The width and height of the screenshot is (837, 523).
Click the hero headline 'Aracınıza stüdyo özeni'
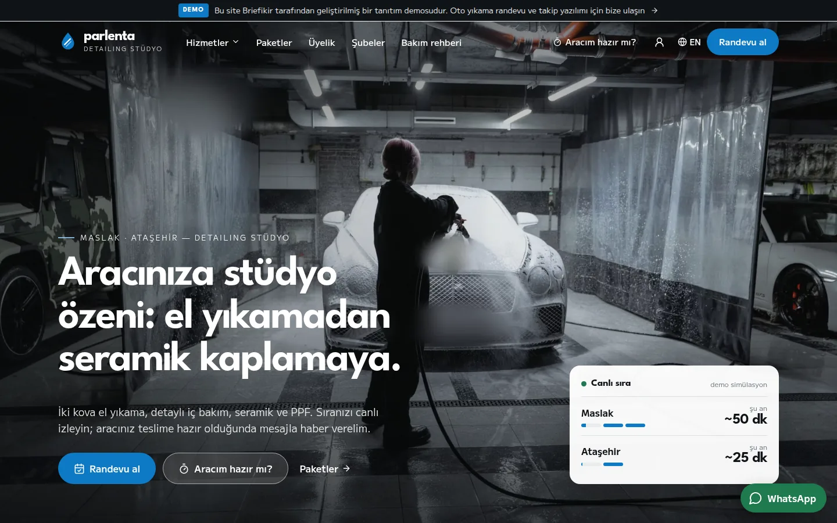[230, 315]
